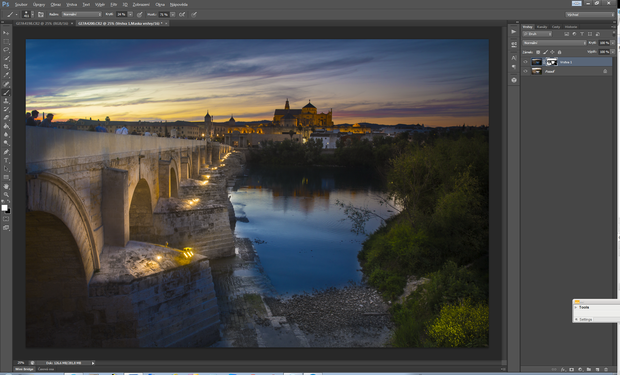Toggle the layer filter switch
The image size is (620, 375).
click(x=614, y=34)
